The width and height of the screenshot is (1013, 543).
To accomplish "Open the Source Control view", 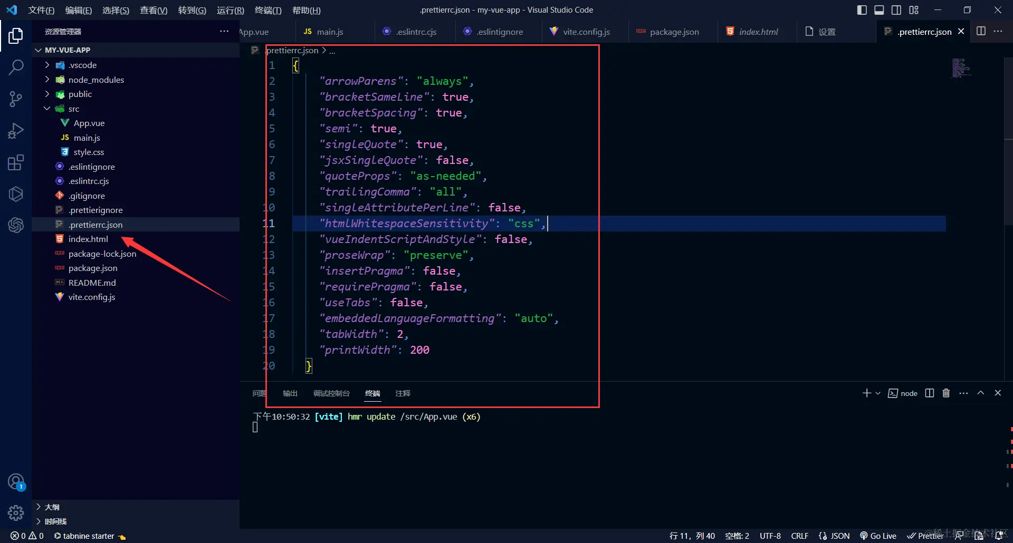I will tap(16, 99).
